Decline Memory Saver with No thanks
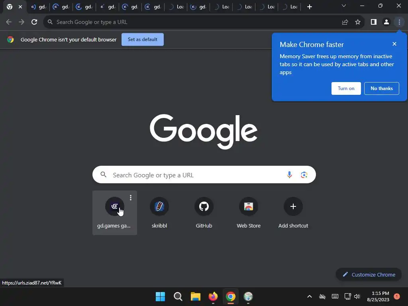 point(381,88)
